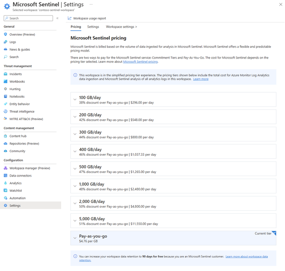Open the Notebooks icon
285x271 pixels.
pyautogui.click(x=6, y=96)
